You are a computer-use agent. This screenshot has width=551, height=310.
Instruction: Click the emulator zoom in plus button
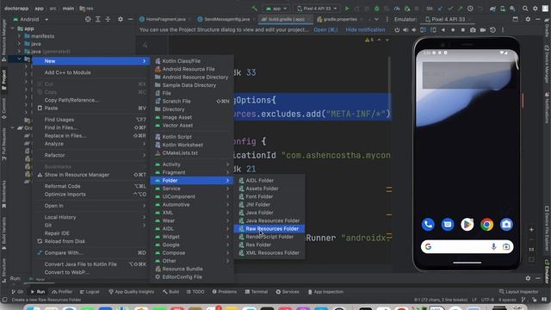point(531,230)
